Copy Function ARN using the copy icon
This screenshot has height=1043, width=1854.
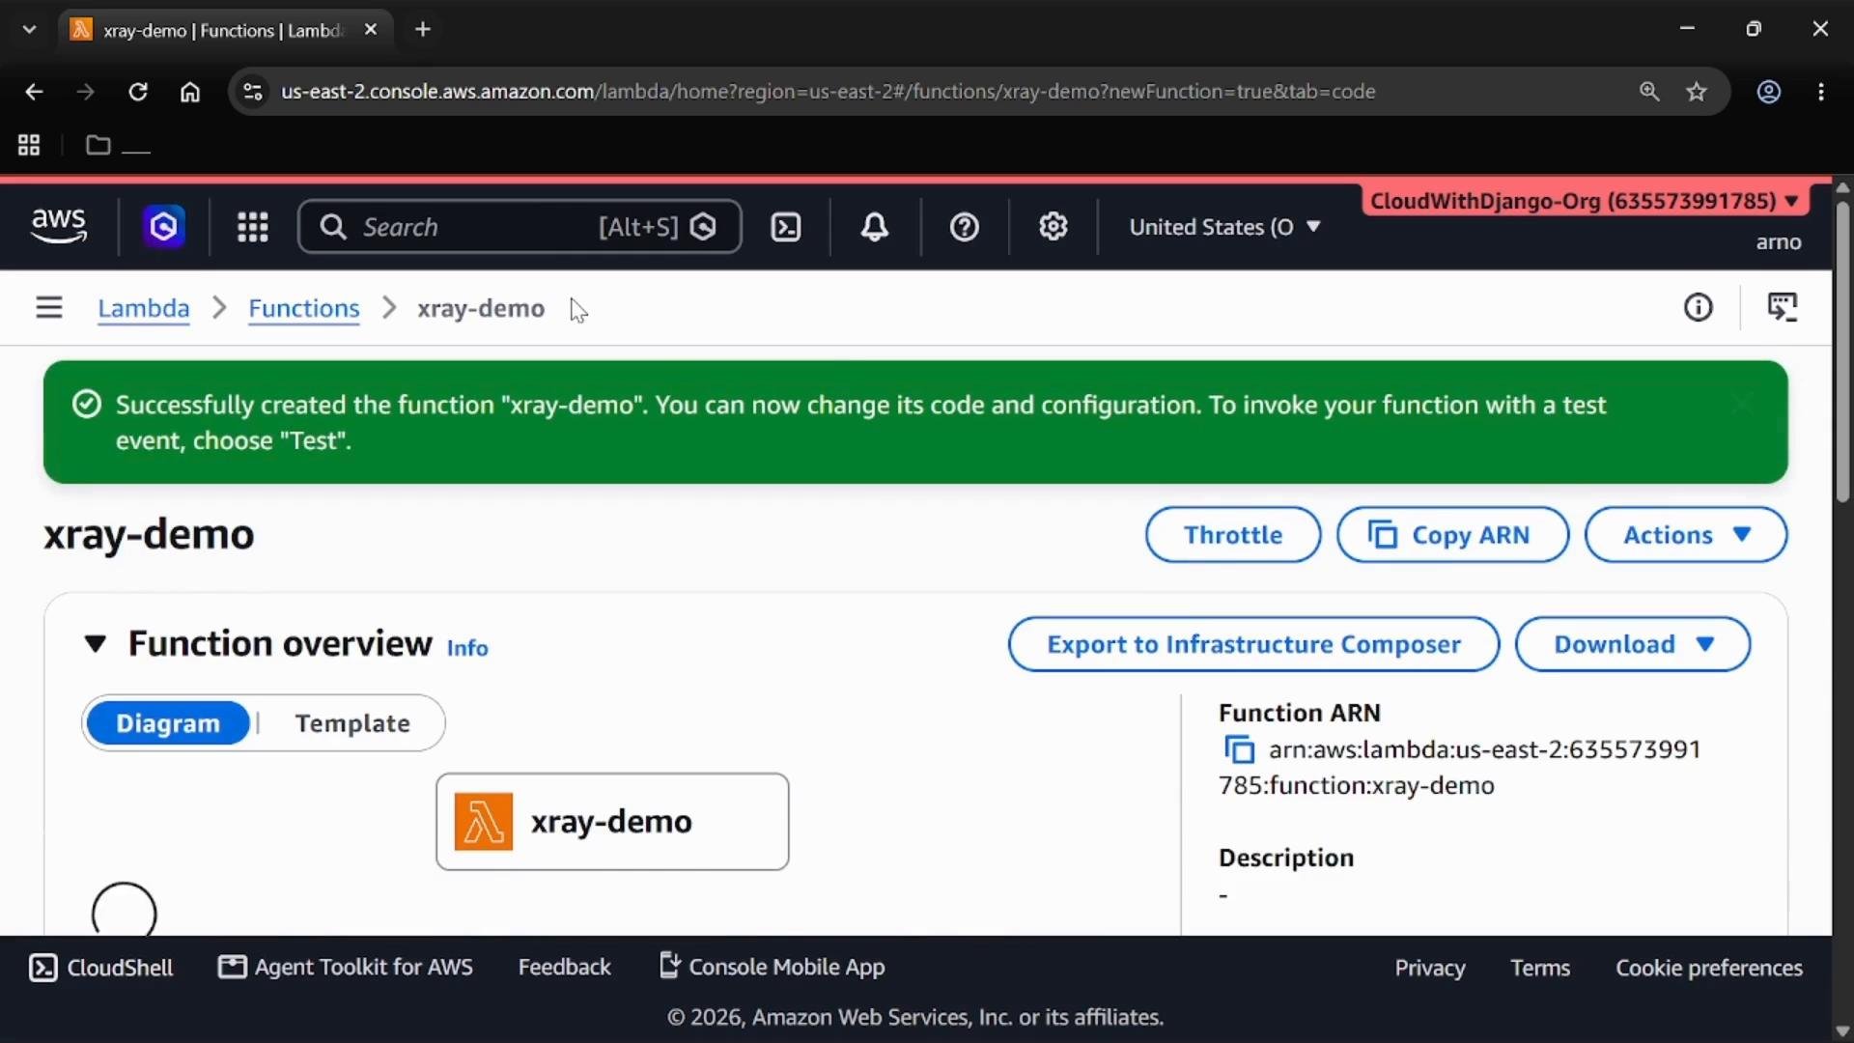1239,750
